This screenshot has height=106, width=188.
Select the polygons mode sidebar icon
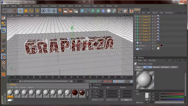(4, 51)
